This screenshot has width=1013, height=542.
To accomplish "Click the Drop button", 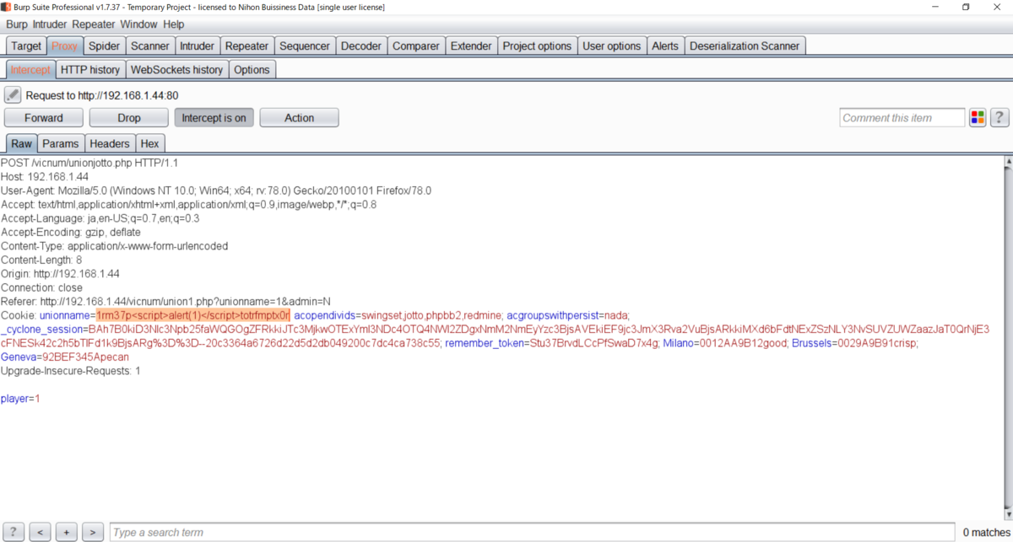I will (x=129, y=118).
